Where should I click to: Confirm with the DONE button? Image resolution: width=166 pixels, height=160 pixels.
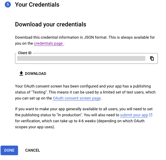(9, 150)
